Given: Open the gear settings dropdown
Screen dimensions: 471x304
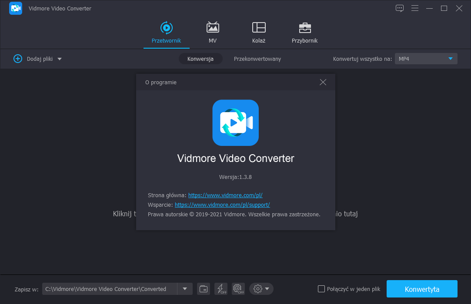Looking at the screenshot, I should 261,289.
